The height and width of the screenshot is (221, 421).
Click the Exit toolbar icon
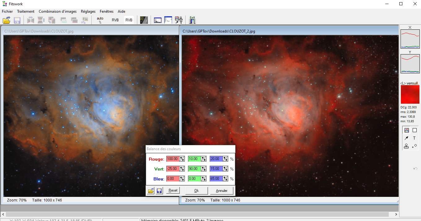tap(193, 20)
